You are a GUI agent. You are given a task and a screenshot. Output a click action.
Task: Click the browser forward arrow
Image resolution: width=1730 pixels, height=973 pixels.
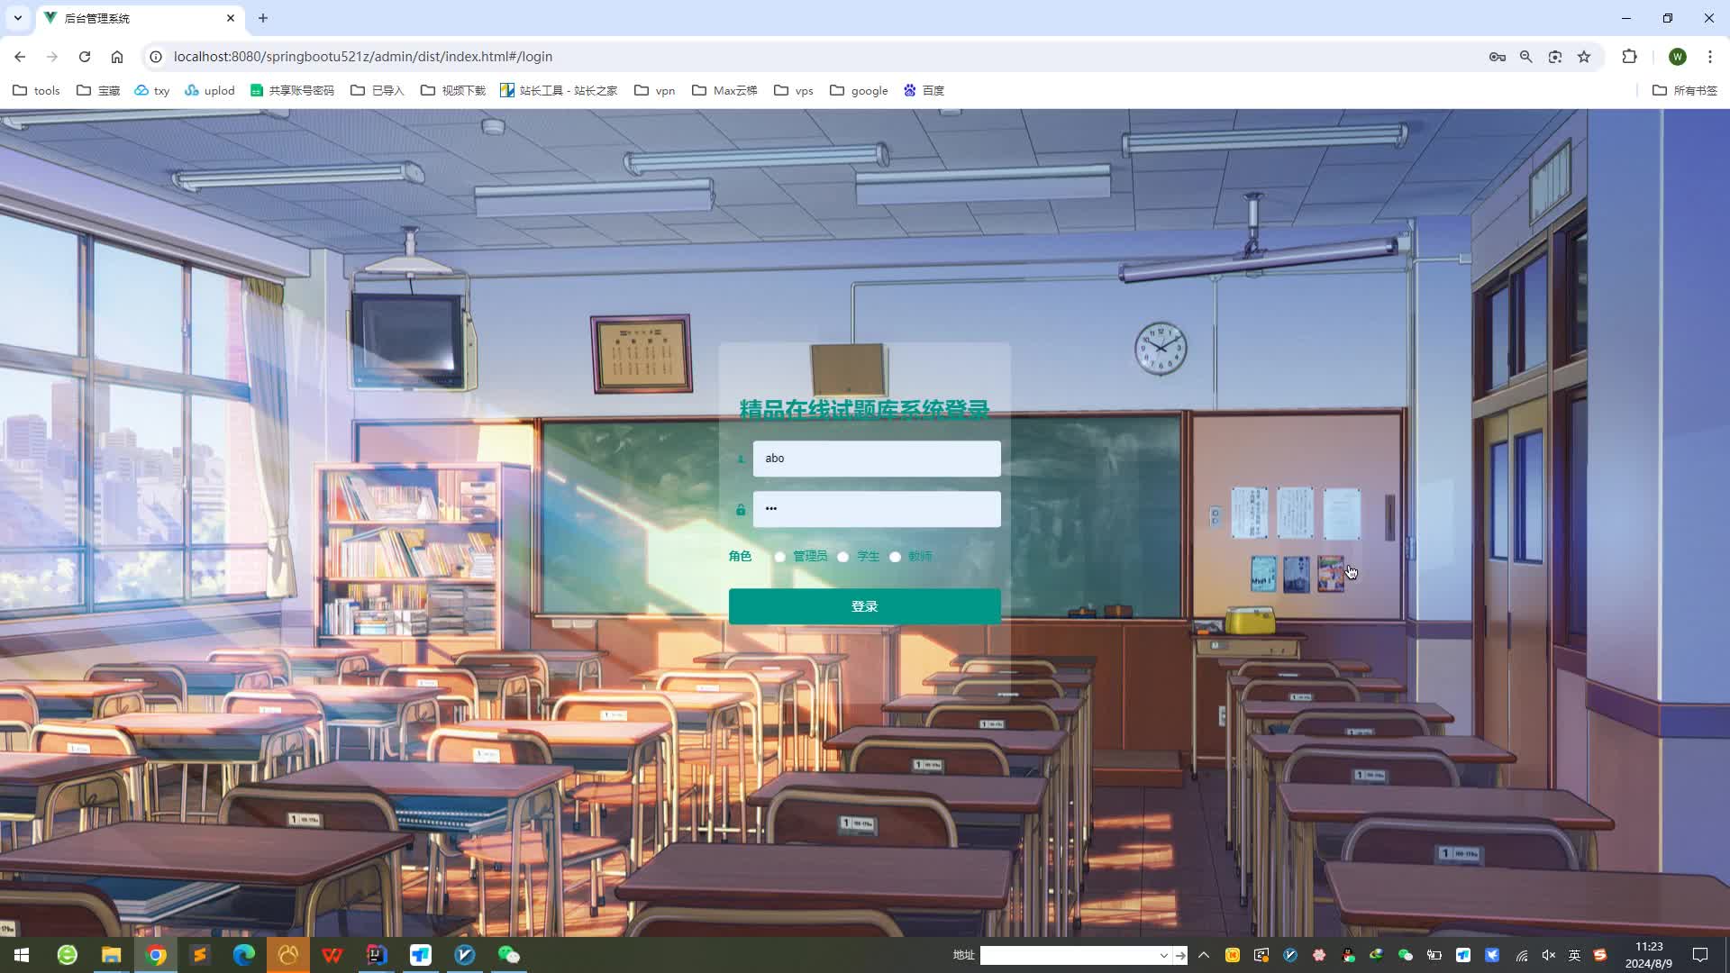click(x=52, y=57)
